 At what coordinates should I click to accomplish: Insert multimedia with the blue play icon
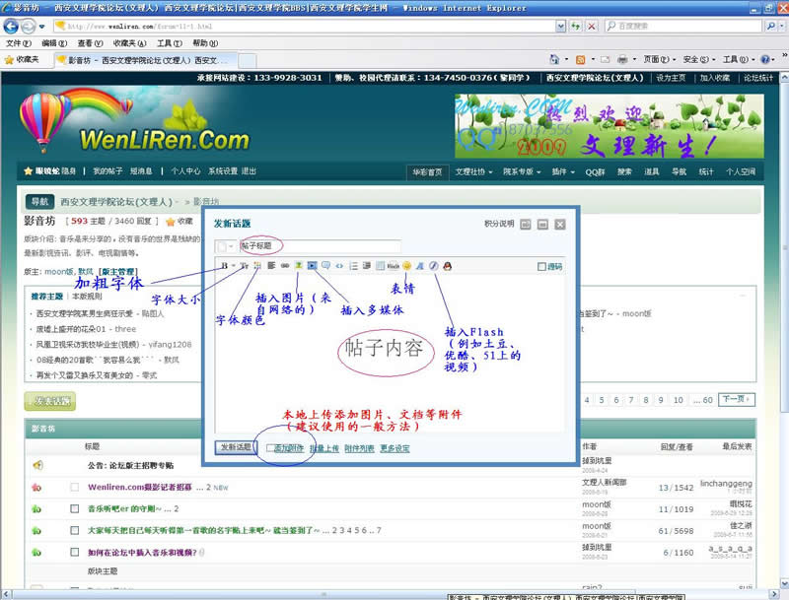(x=313, y=266)
